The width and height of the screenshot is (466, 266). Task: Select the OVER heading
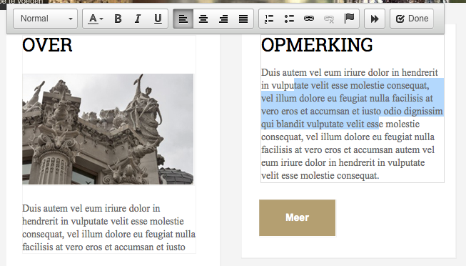47,45
